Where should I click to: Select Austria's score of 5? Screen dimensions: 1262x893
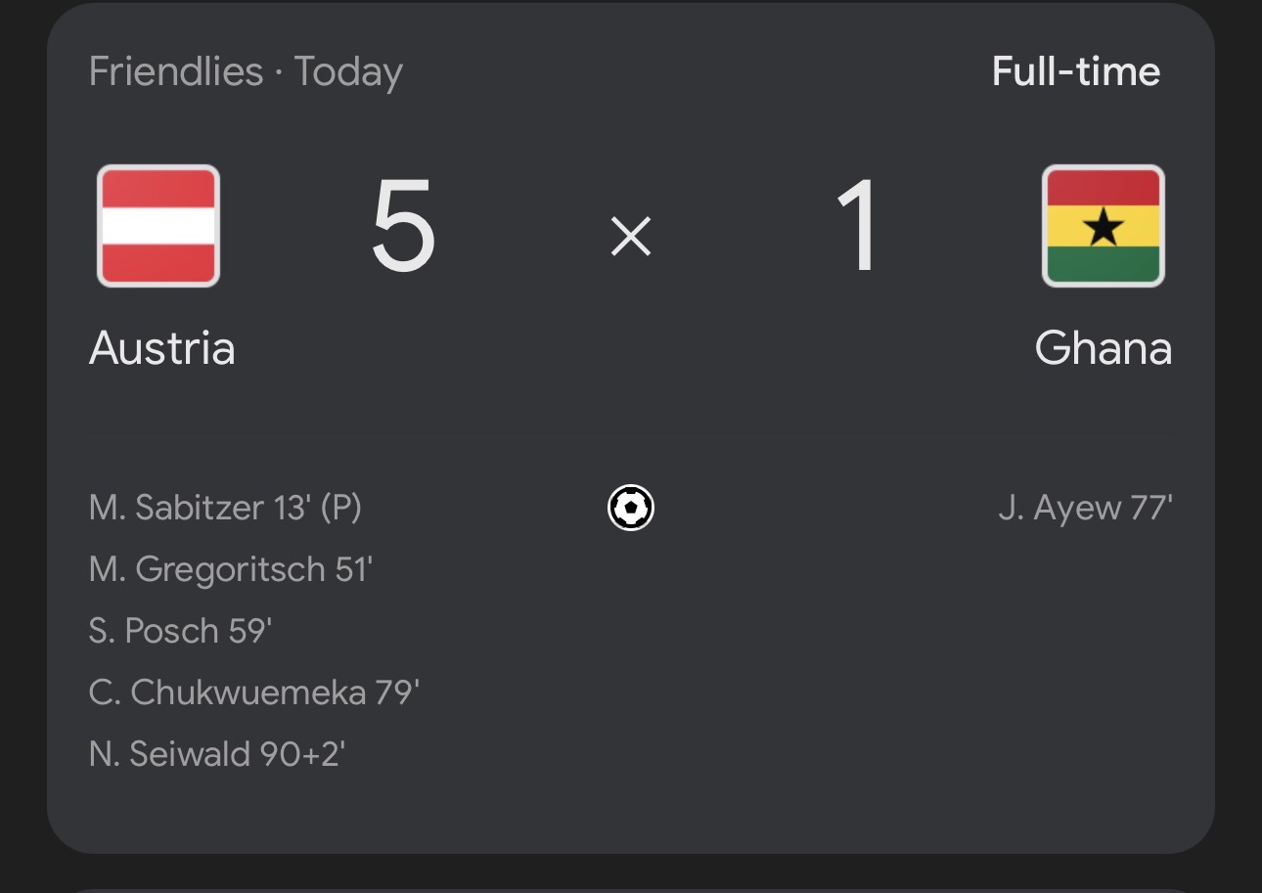tap(403, 228)
